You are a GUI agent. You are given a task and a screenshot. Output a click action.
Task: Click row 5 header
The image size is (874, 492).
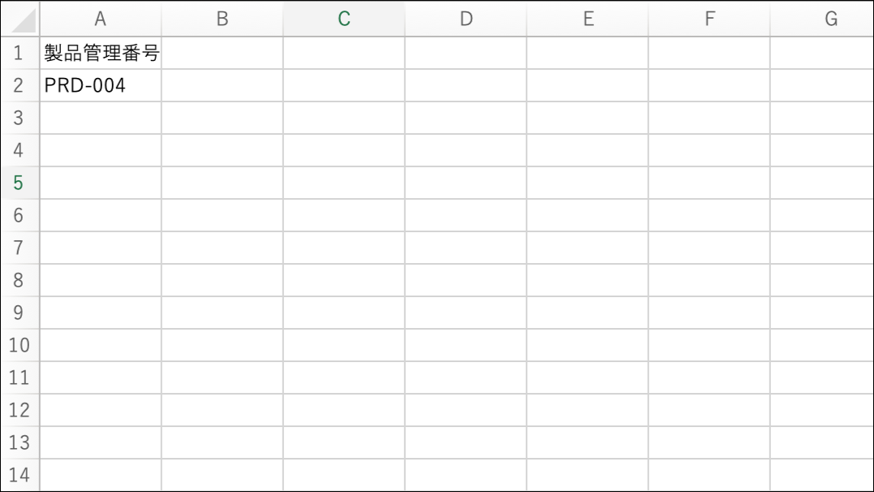[x=19, y=183]
